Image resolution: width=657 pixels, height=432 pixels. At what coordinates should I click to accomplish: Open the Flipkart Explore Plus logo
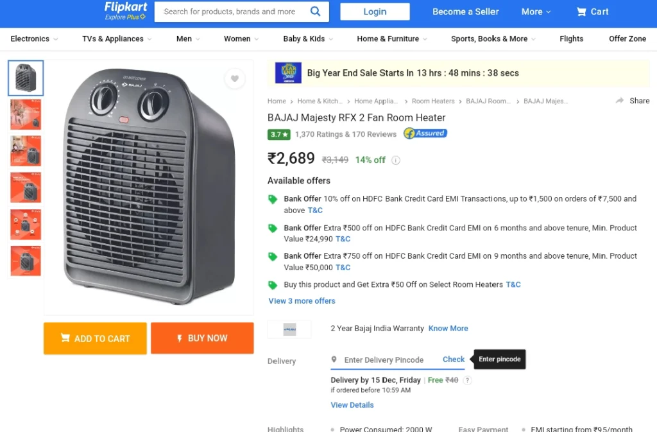(125, 12)
